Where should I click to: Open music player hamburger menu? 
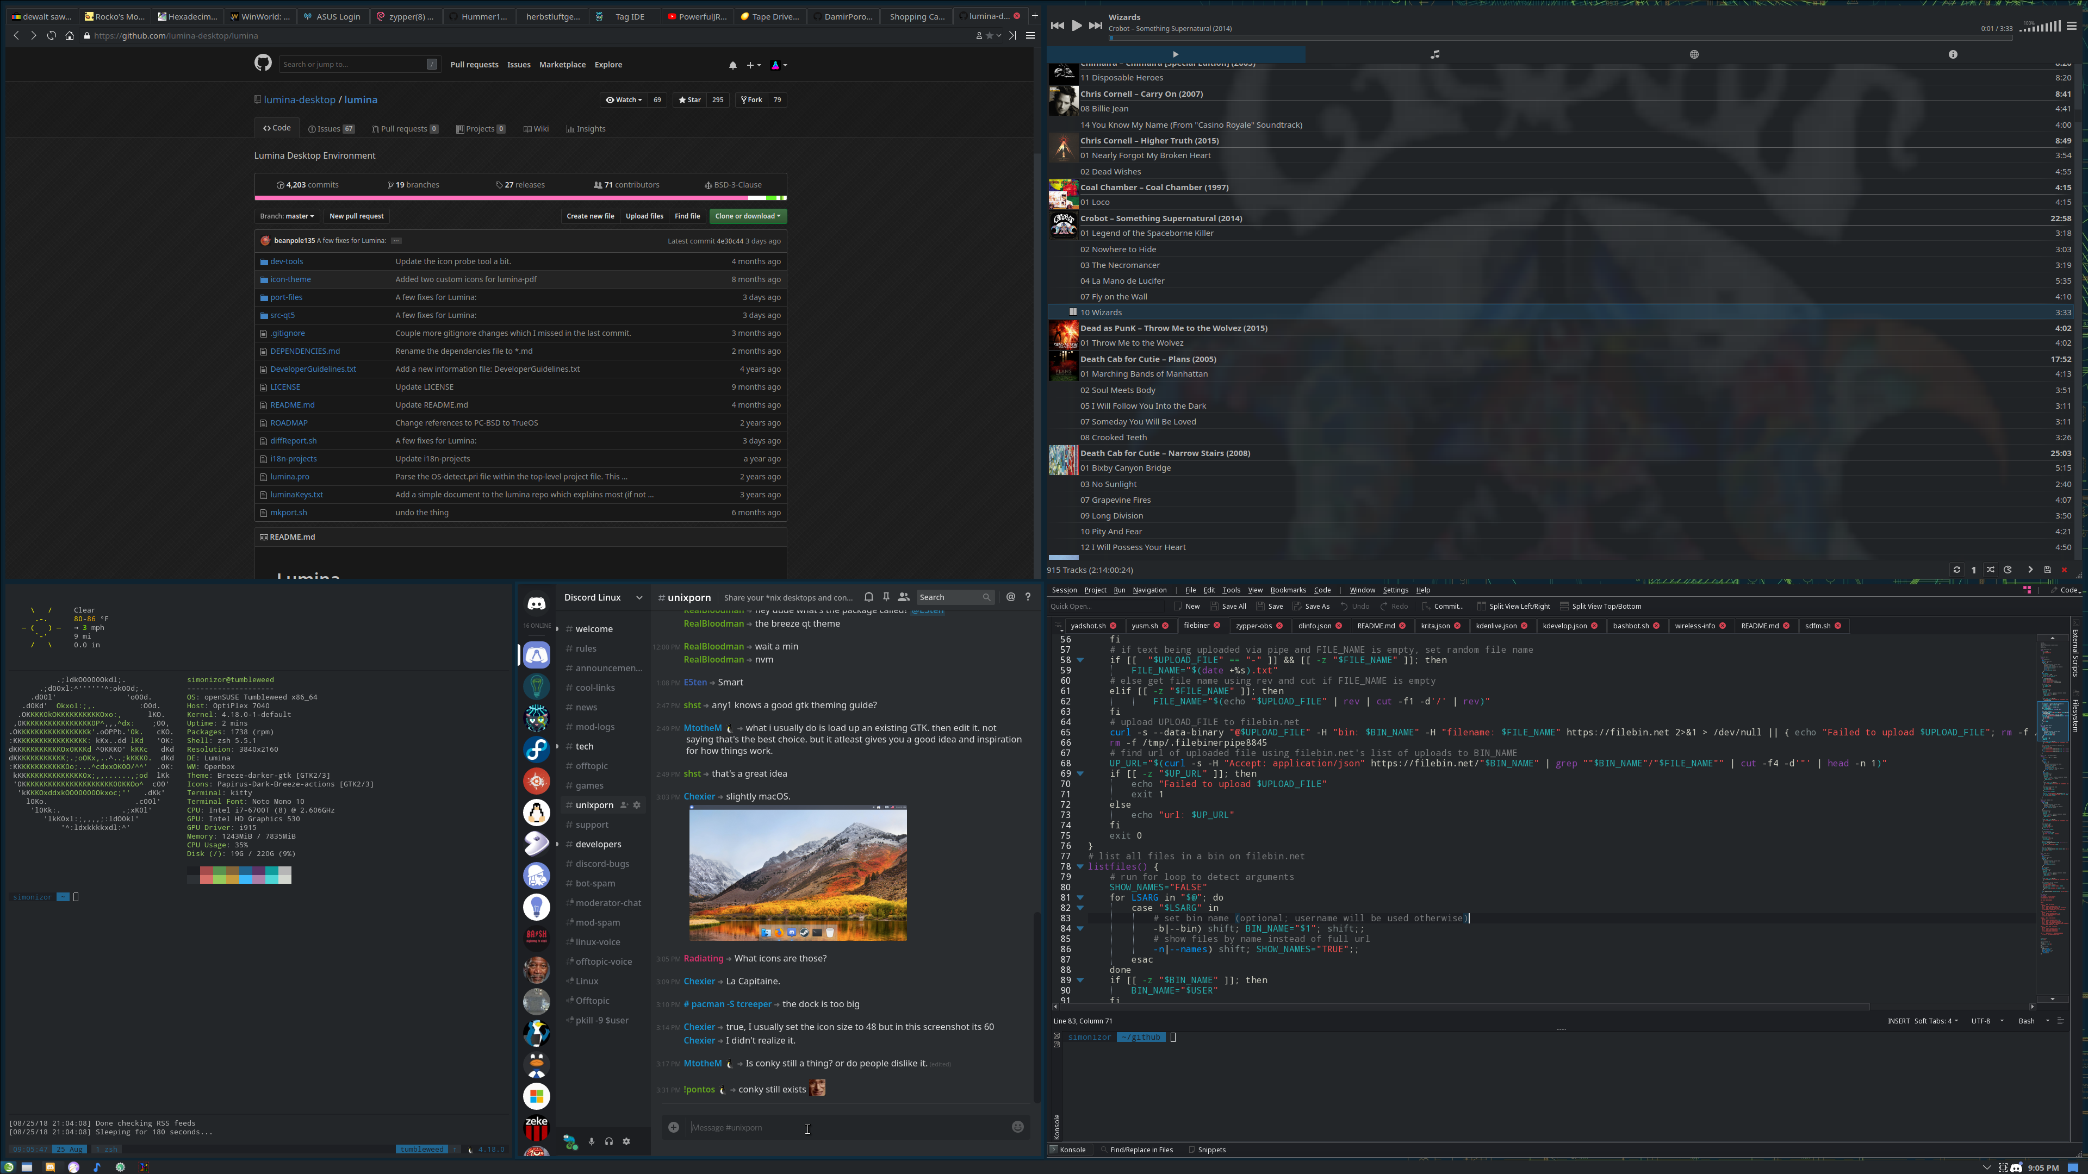point(2072,26)
